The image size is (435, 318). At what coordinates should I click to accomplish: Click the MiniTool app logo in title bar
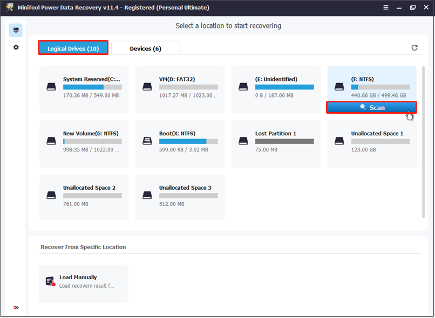pos(9,8)
